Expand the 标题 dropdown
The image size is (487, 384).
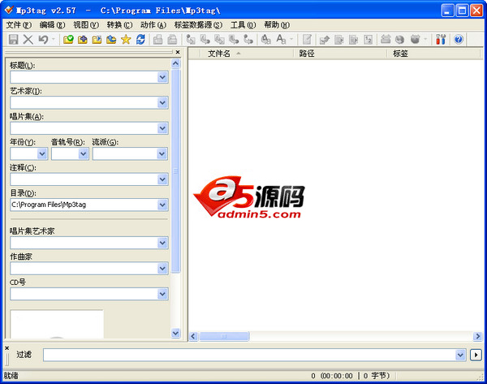(x=162, y=77)
